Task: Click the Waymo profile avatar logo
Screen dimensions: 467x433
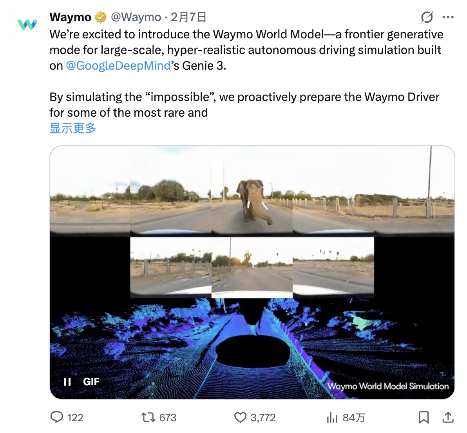Action: click(x=27, y=24)
